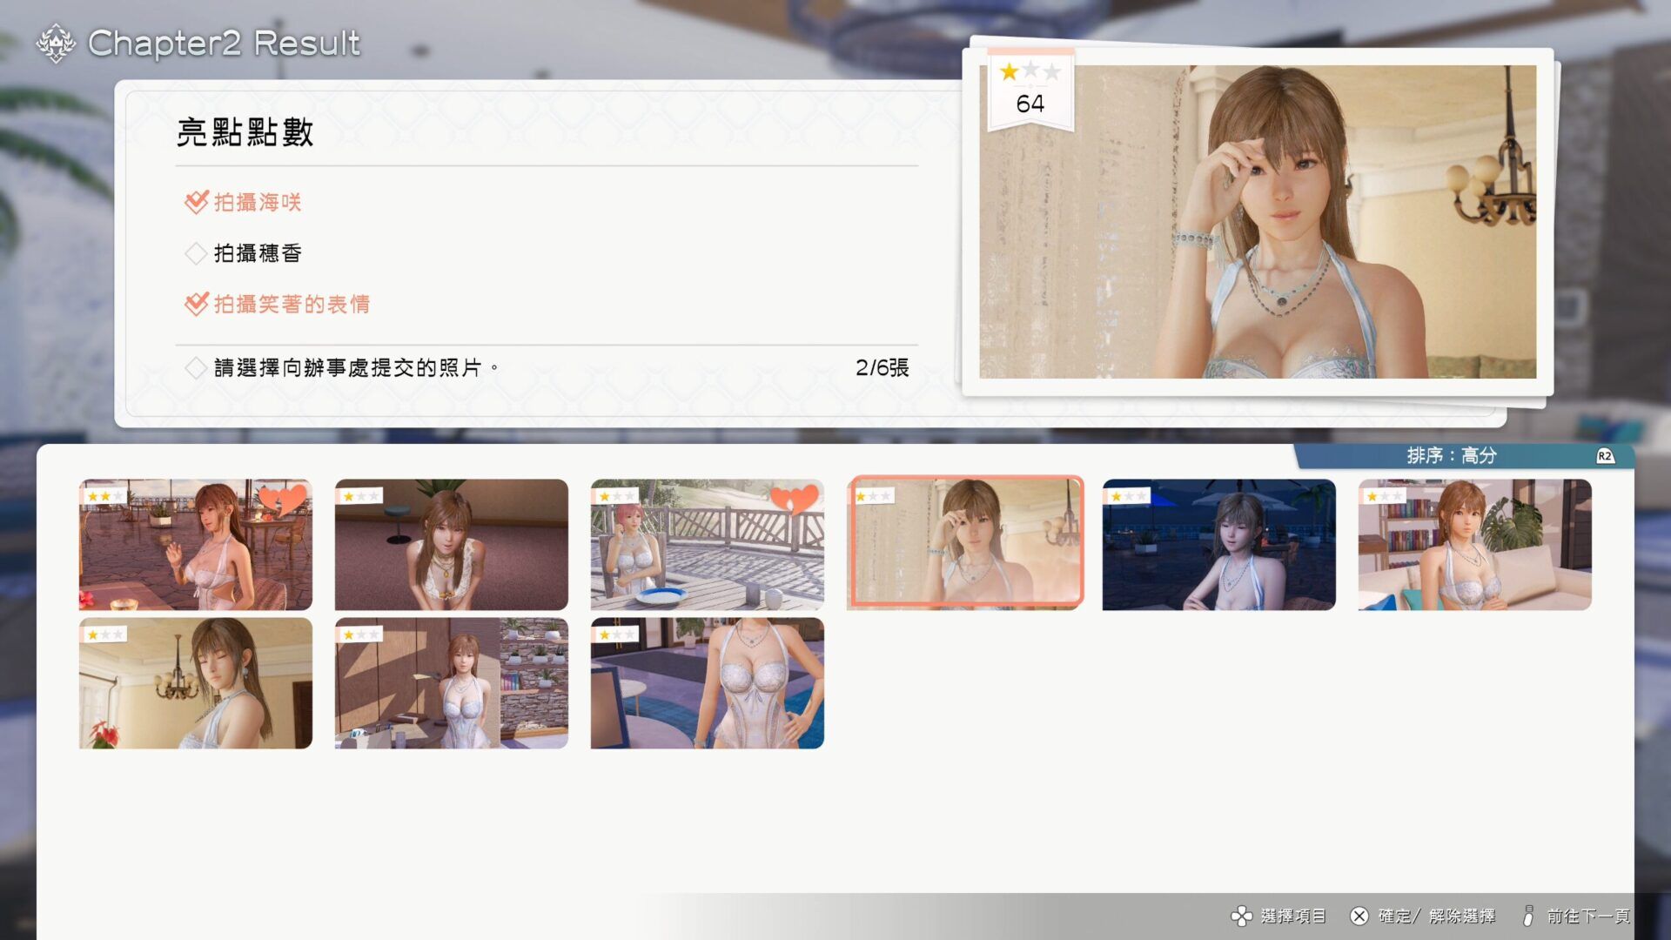1671x940 pixels.
Task: Click the 亮點點數 heading
Action: tap(245, 132)
